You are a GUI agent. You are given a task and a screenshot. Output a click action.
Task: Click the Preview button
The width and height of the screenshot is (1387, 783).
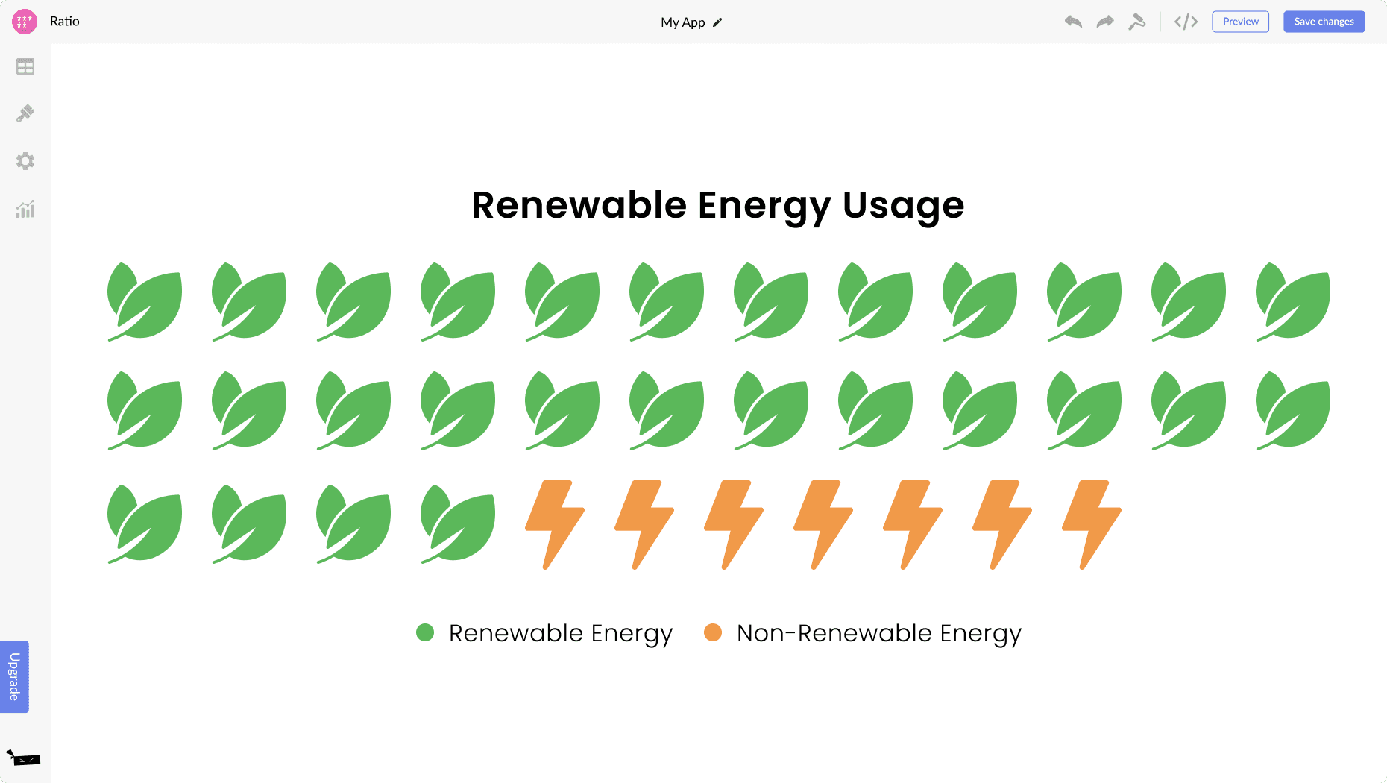[1241, 22]
